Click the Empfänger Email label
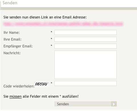This screenshot has width=137, height=111. click(x=18, y=46)
